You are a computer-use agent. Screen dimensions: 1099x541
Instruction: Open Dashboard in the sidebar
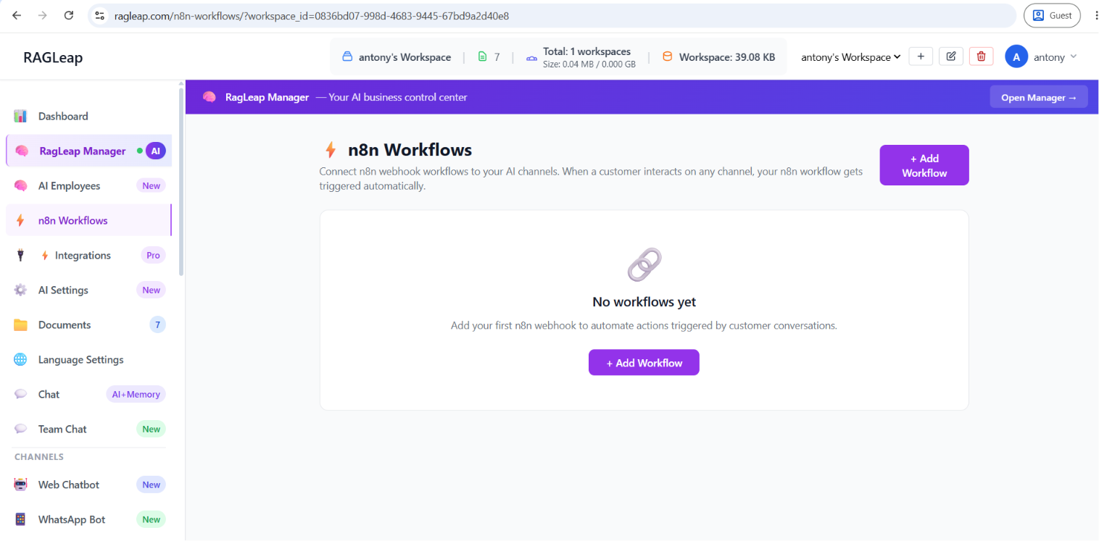89,116
